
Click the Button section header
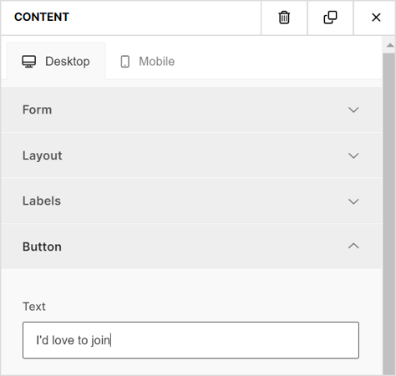point(191,246)
